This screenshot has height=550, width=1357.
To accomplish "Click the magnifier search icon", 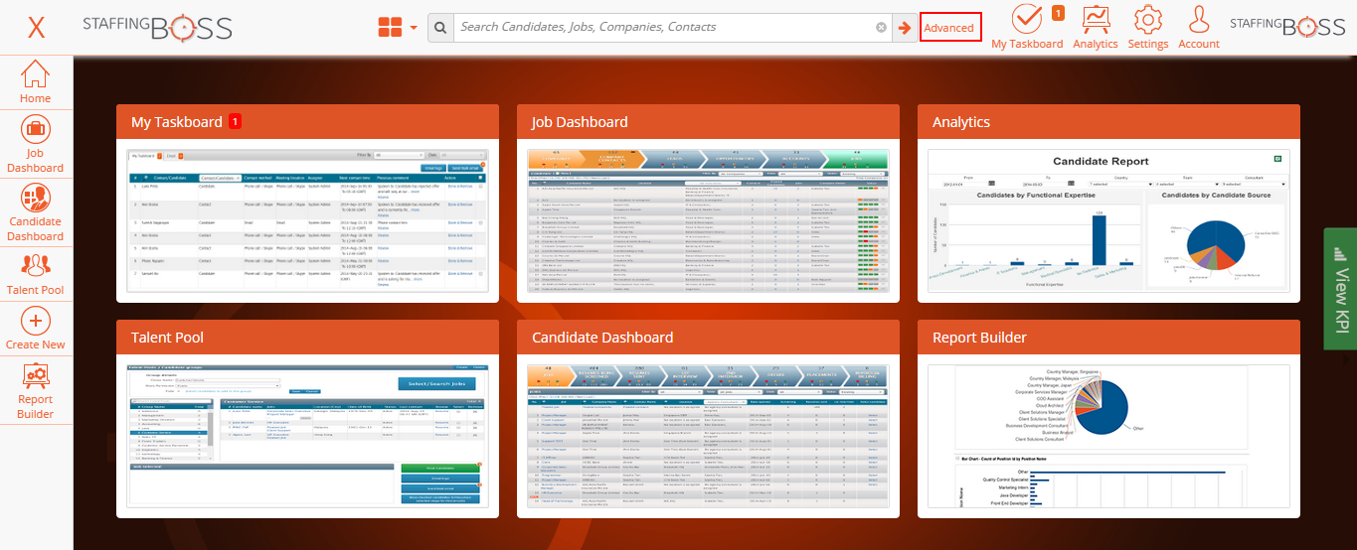I will pyautogui.click(x=440, y=28).
